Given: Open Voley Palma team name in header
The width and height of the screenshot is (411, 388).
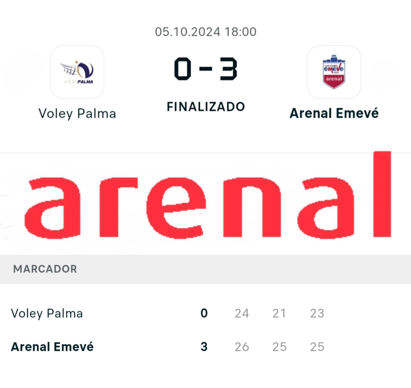Looking at the screenshot, I should tap(77, 113).
